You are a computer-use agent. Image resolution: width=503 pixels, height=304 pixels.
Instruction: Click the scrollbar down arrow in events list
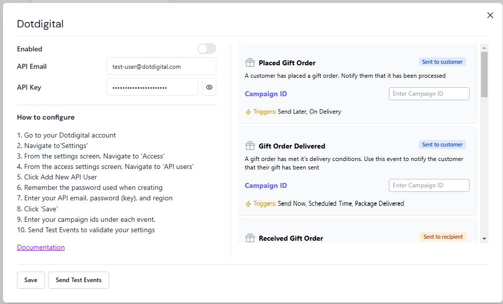click(x=484, y=239)
